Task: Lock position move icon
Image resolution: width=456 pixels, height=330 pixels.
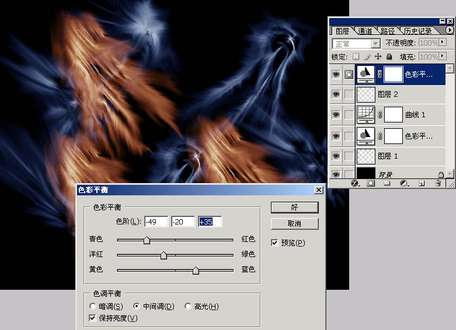Action: 378,57
